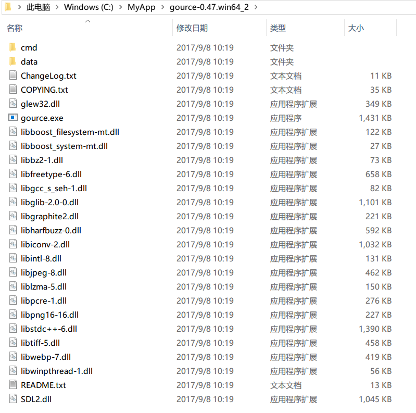Sort by the 类型 column header
This screenshot has width=416, height=413.
click(278, 28)
